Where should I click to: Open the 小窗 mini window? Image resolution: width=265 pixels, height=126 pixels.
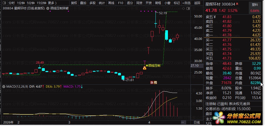[x=167, y=3]
